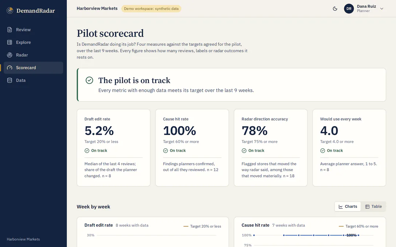Click the Radar target icon
The width and height of the screenshot is (396, 247).
pos(10,55)
